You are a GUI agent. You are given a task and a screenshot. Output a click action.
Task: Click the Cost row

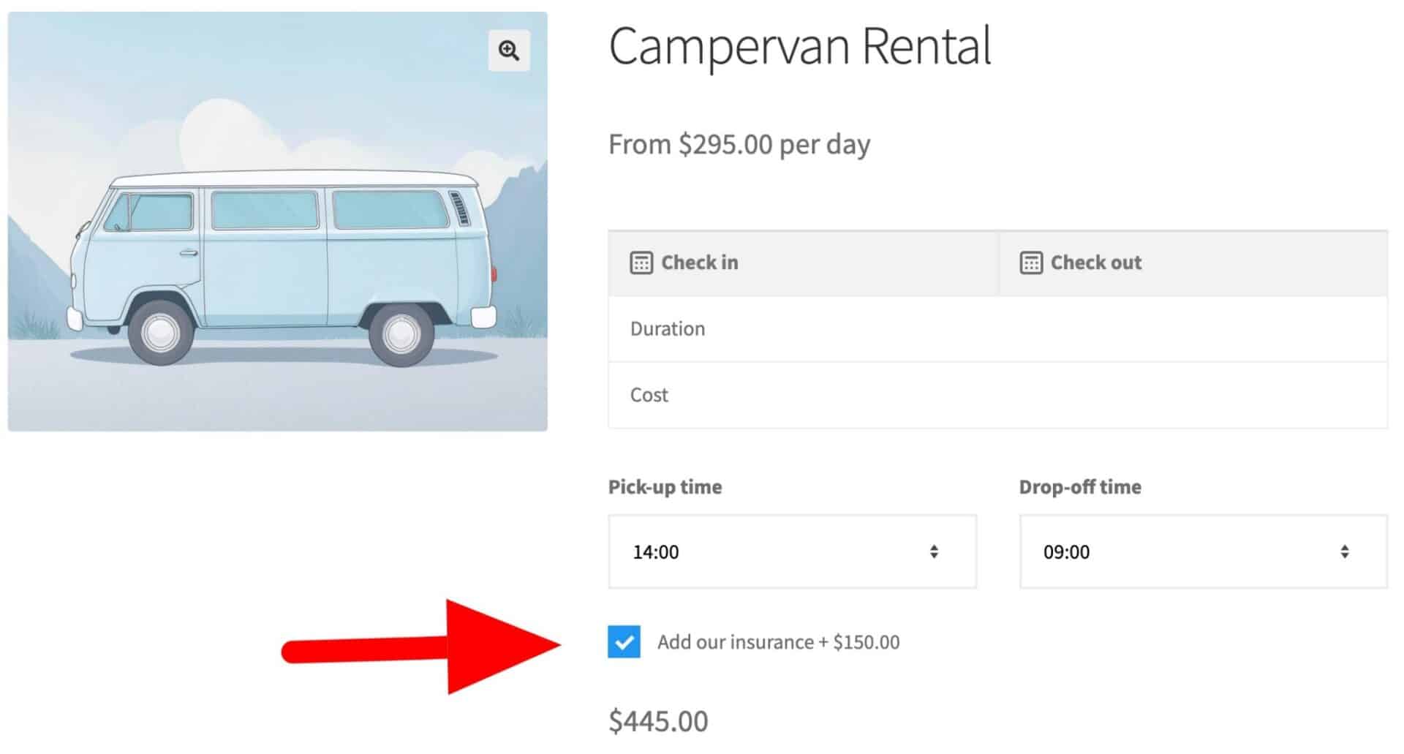click(997, 395)
